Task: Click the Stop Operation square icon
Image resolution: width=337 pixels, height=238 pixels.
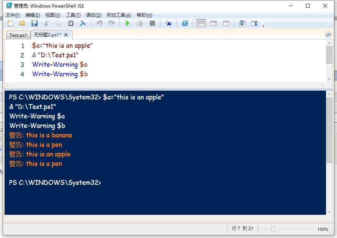Action: (152, 23)
